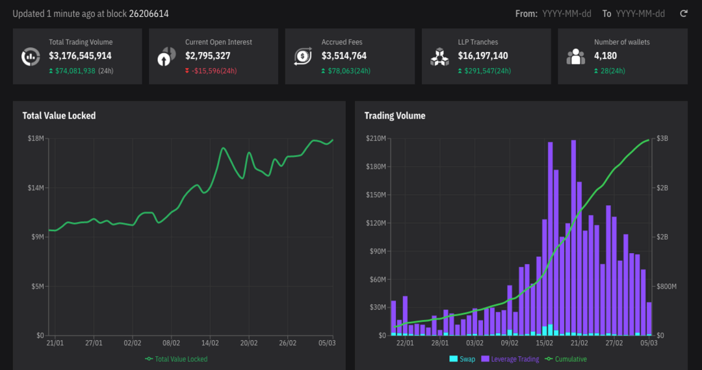This screenshot has height=370, width=702.
Task: Open the To date field
Action: [x=640, y=14]
